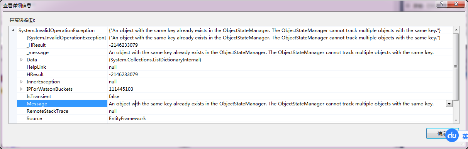Image resolution: width=468 pixels, height=149 pixels.
Task: Click the scrollbar down arrow
Action: tap(456, 120)
